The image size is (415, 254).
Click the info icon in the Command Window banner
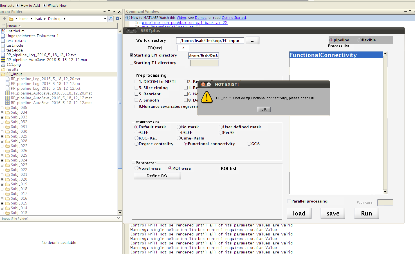(127, 17)
